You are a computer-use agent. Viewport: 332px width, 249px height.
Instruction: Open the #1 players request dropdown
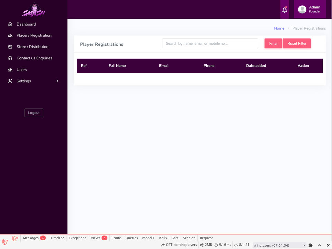click(x=280, y=245)
